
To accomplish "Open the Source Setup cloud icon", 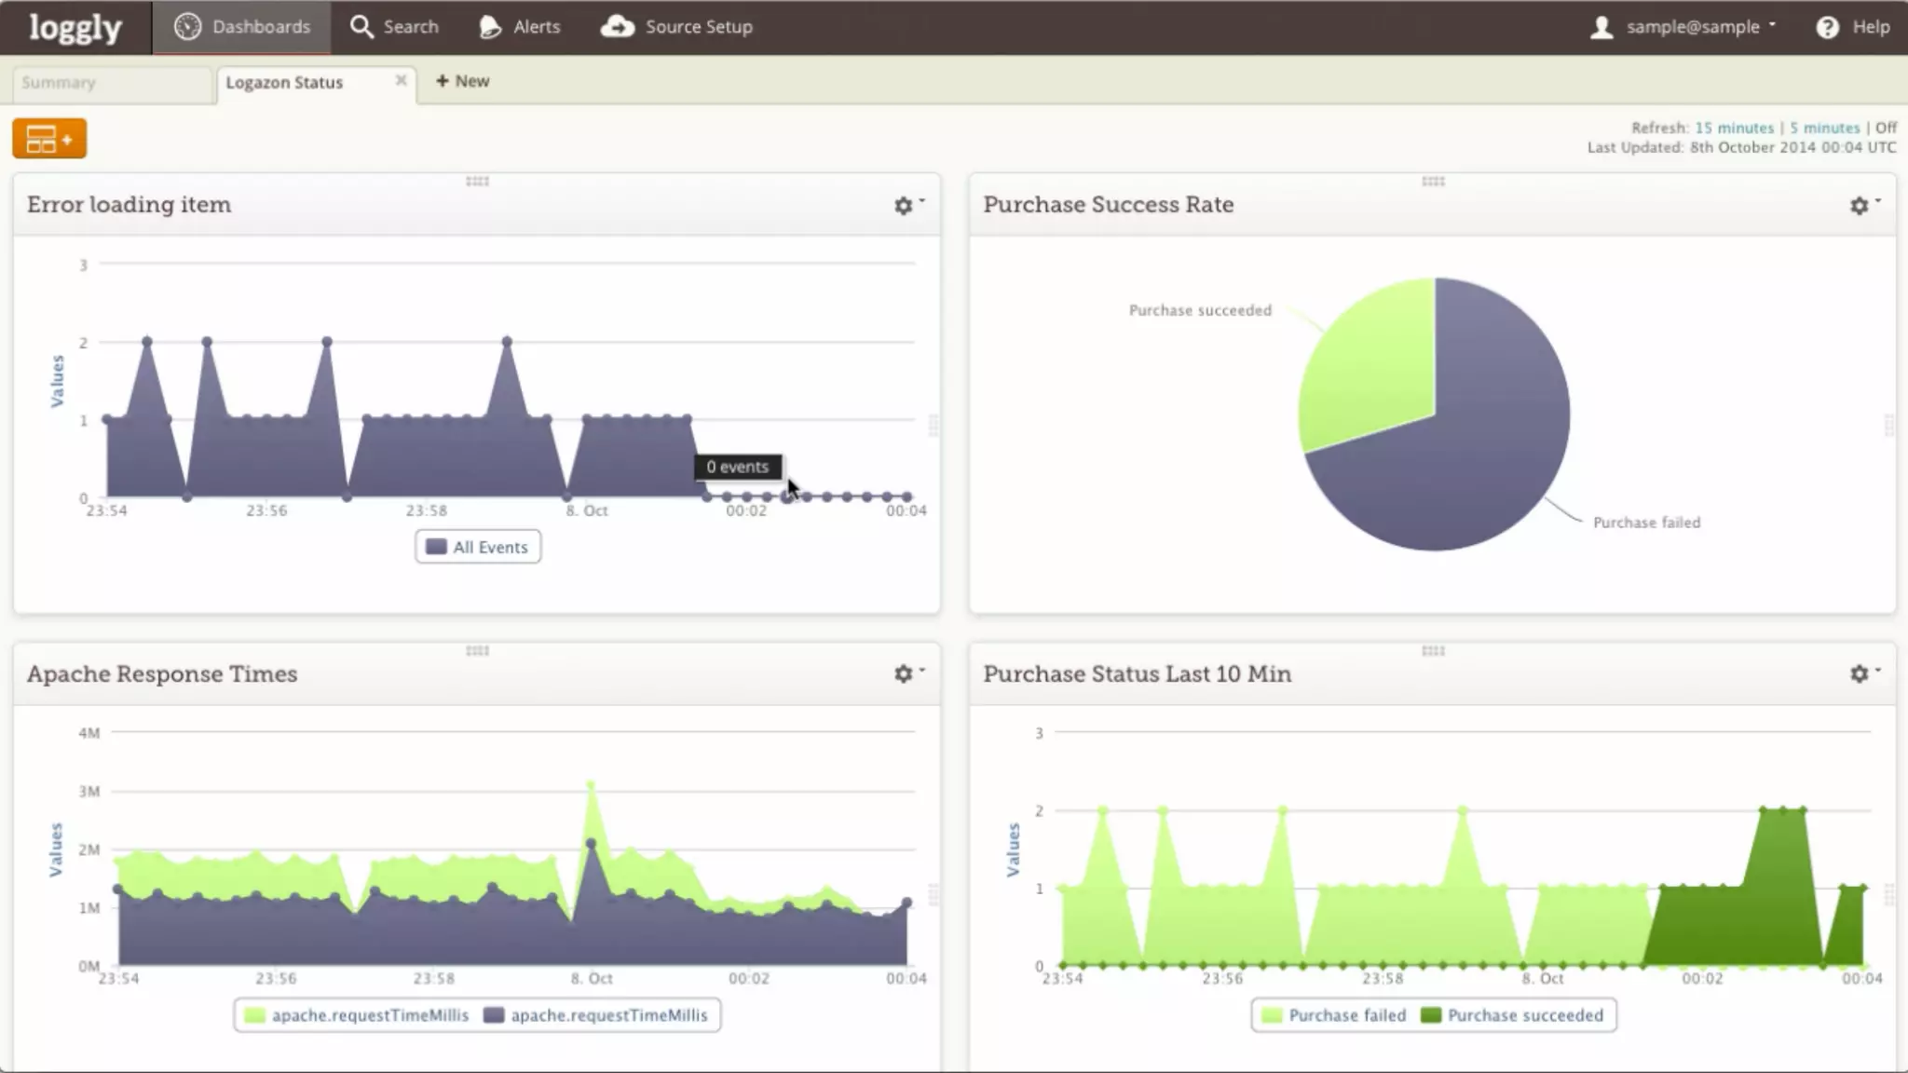I will (617, 27).
